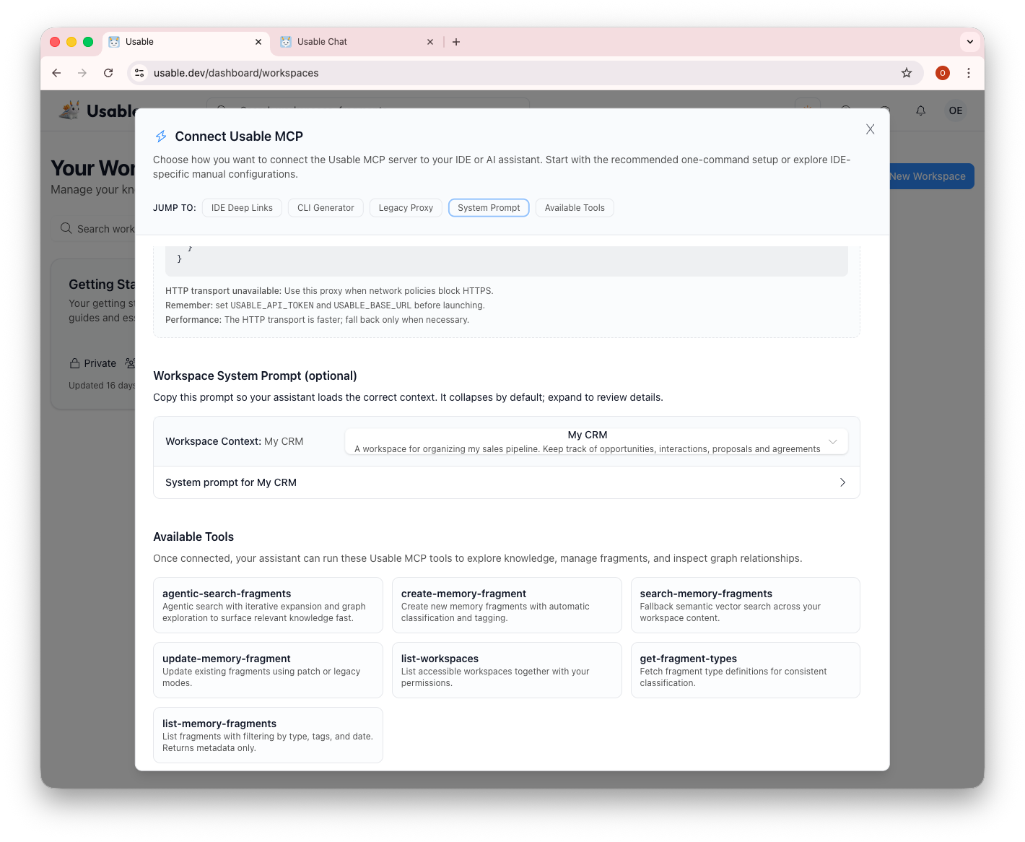This screenshot has height=842, width=1025.
Task: Click the Private lock icon on the card
Action: click(x=75, y=363)
